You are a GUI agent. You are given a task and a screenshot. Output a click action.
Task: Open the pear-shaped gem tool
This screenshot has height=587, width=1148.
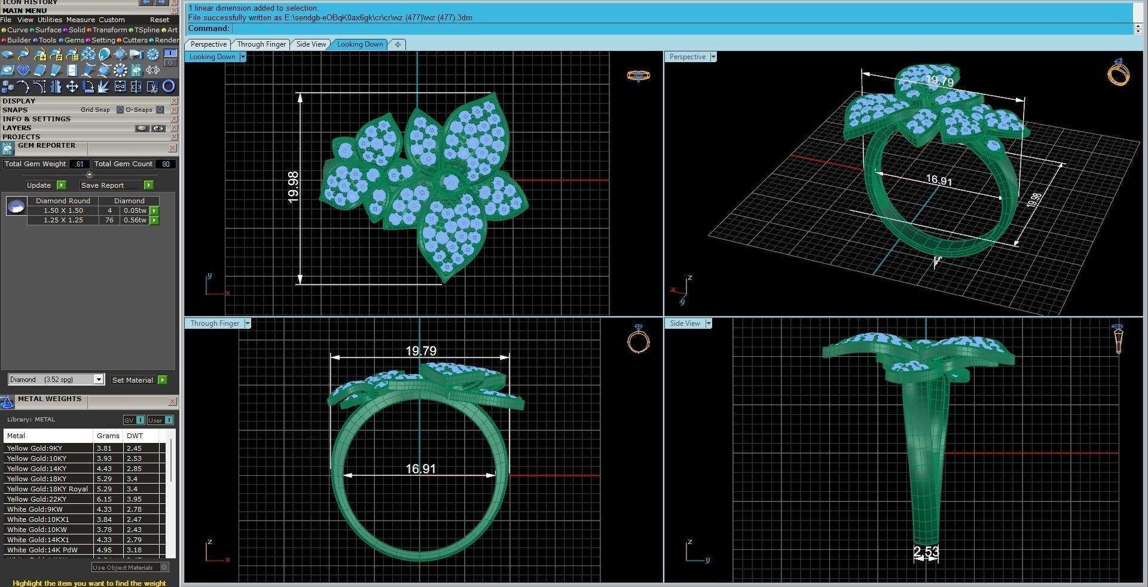[x=104, y=54]
